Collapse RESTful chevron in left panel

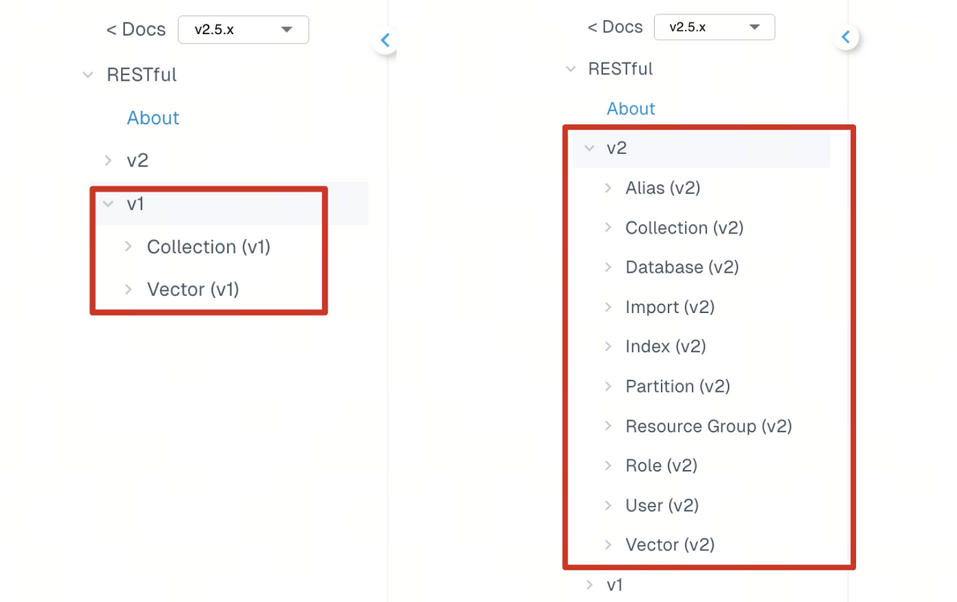pos(88,75)
